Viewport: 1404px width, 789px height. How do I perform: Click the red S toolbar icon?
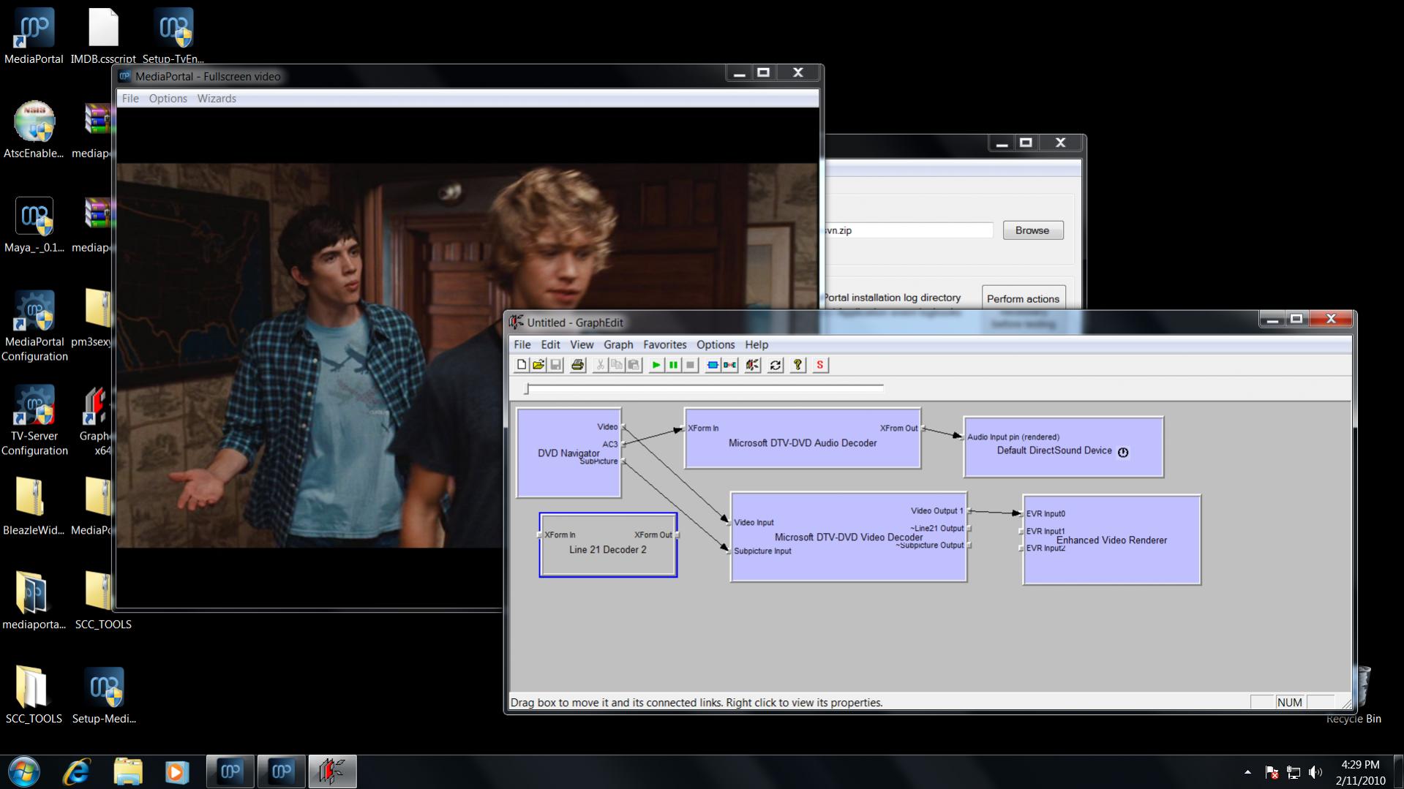pos(820,365)
